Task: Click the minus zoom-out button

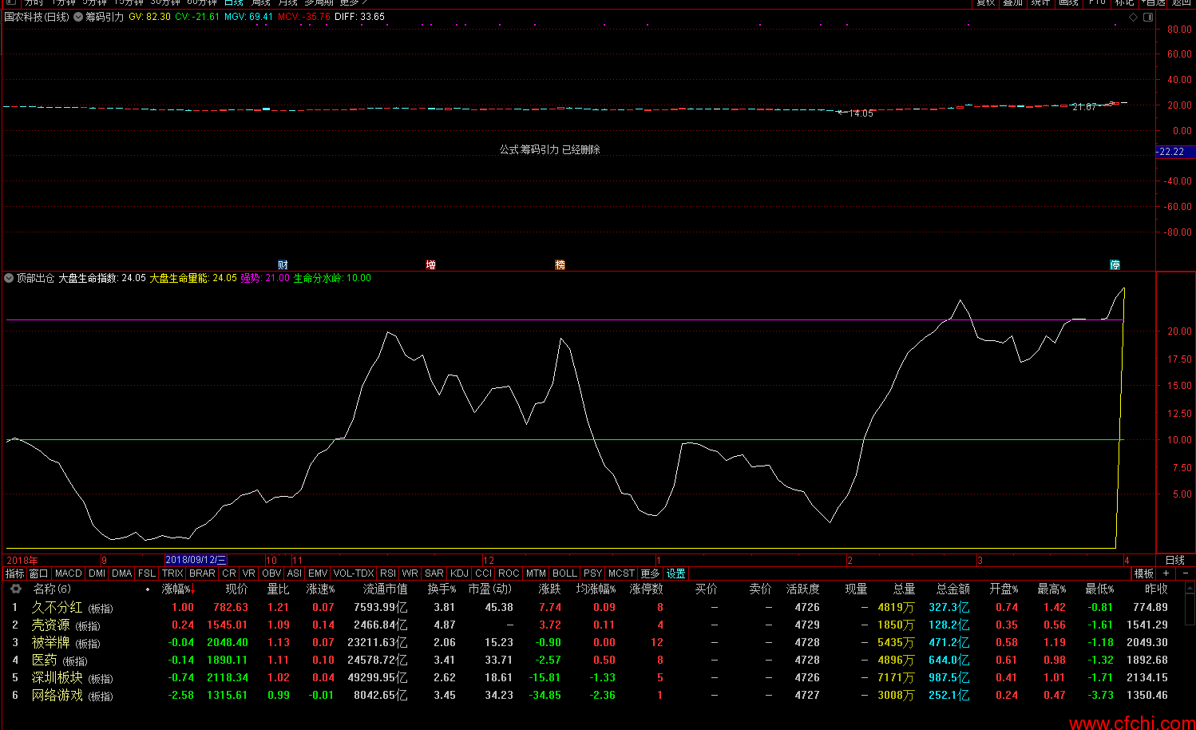Action: pos(1185,573)
